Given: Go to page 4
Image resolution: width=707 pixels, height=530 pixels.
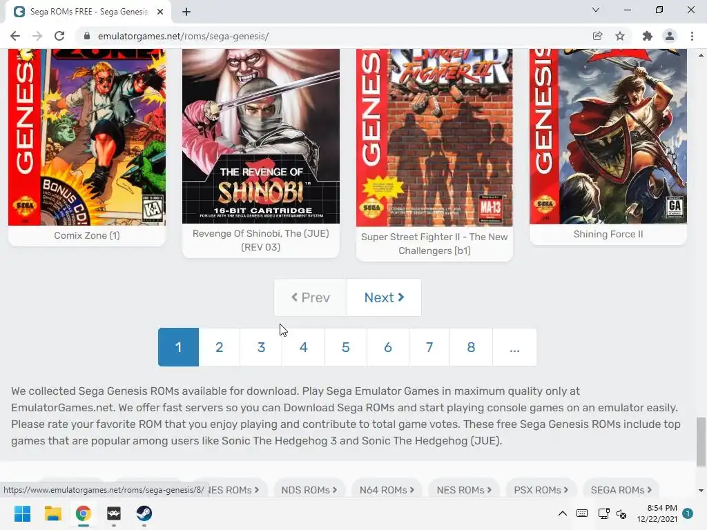Looking at the screenshot, I should coord(304,347).
